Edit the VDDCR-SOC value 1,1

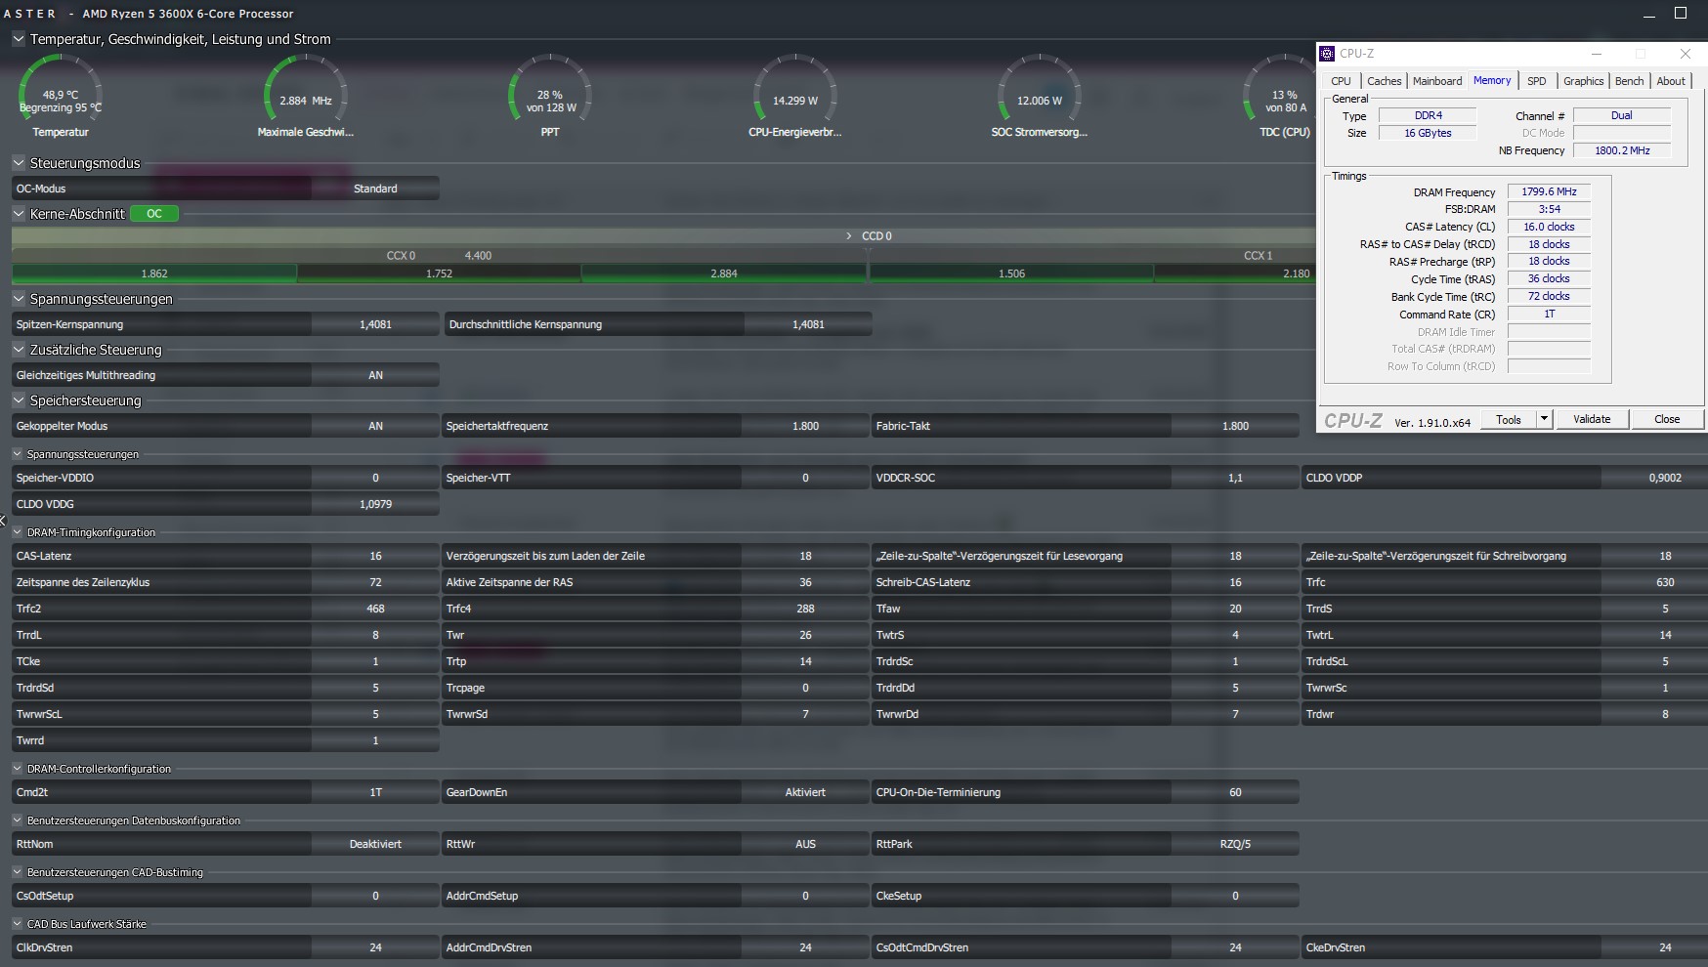(x=1235, y=478)
